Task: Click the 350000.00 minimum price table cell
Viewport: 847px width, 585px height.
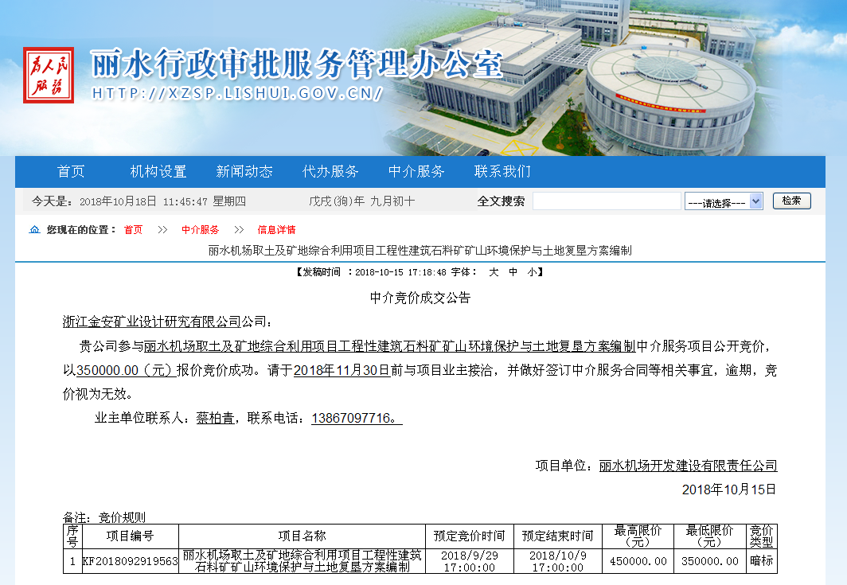Action: (710, 561)
